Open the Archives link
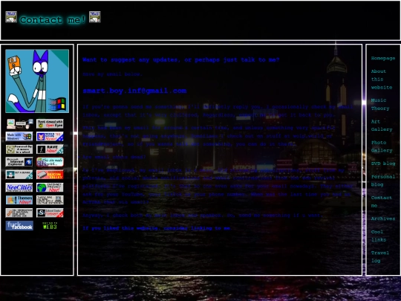Image resolution: width=401 pixels, height=301 pixels. (x=383, y=219)
